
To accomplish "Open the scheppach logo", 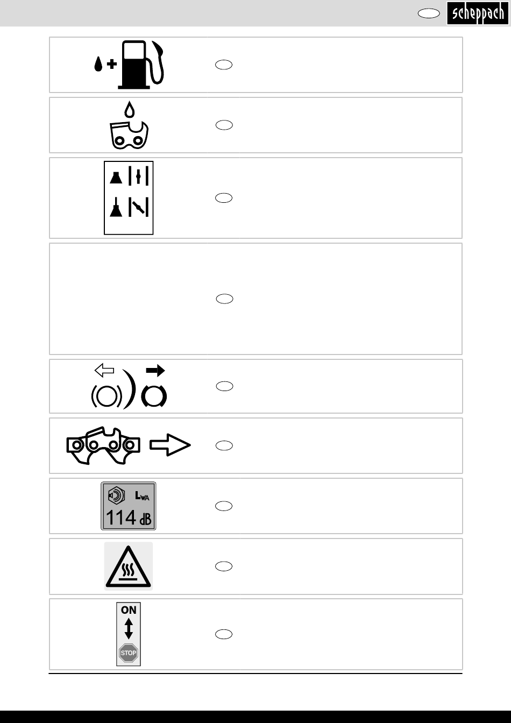I will pyautogui.click(x=477, y=13).
